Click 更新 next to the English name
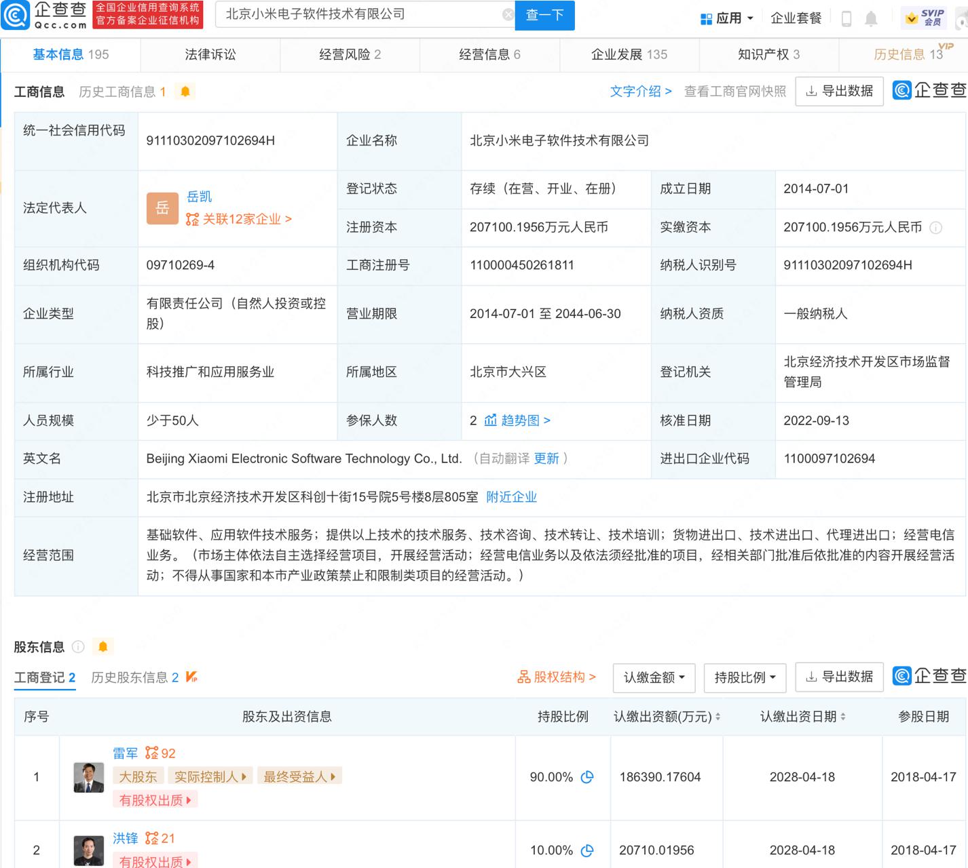 tap(546, 458)
